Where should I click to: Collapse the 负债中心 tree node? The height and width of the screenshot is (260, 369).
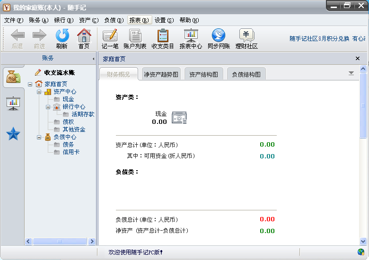pos(39,137)
